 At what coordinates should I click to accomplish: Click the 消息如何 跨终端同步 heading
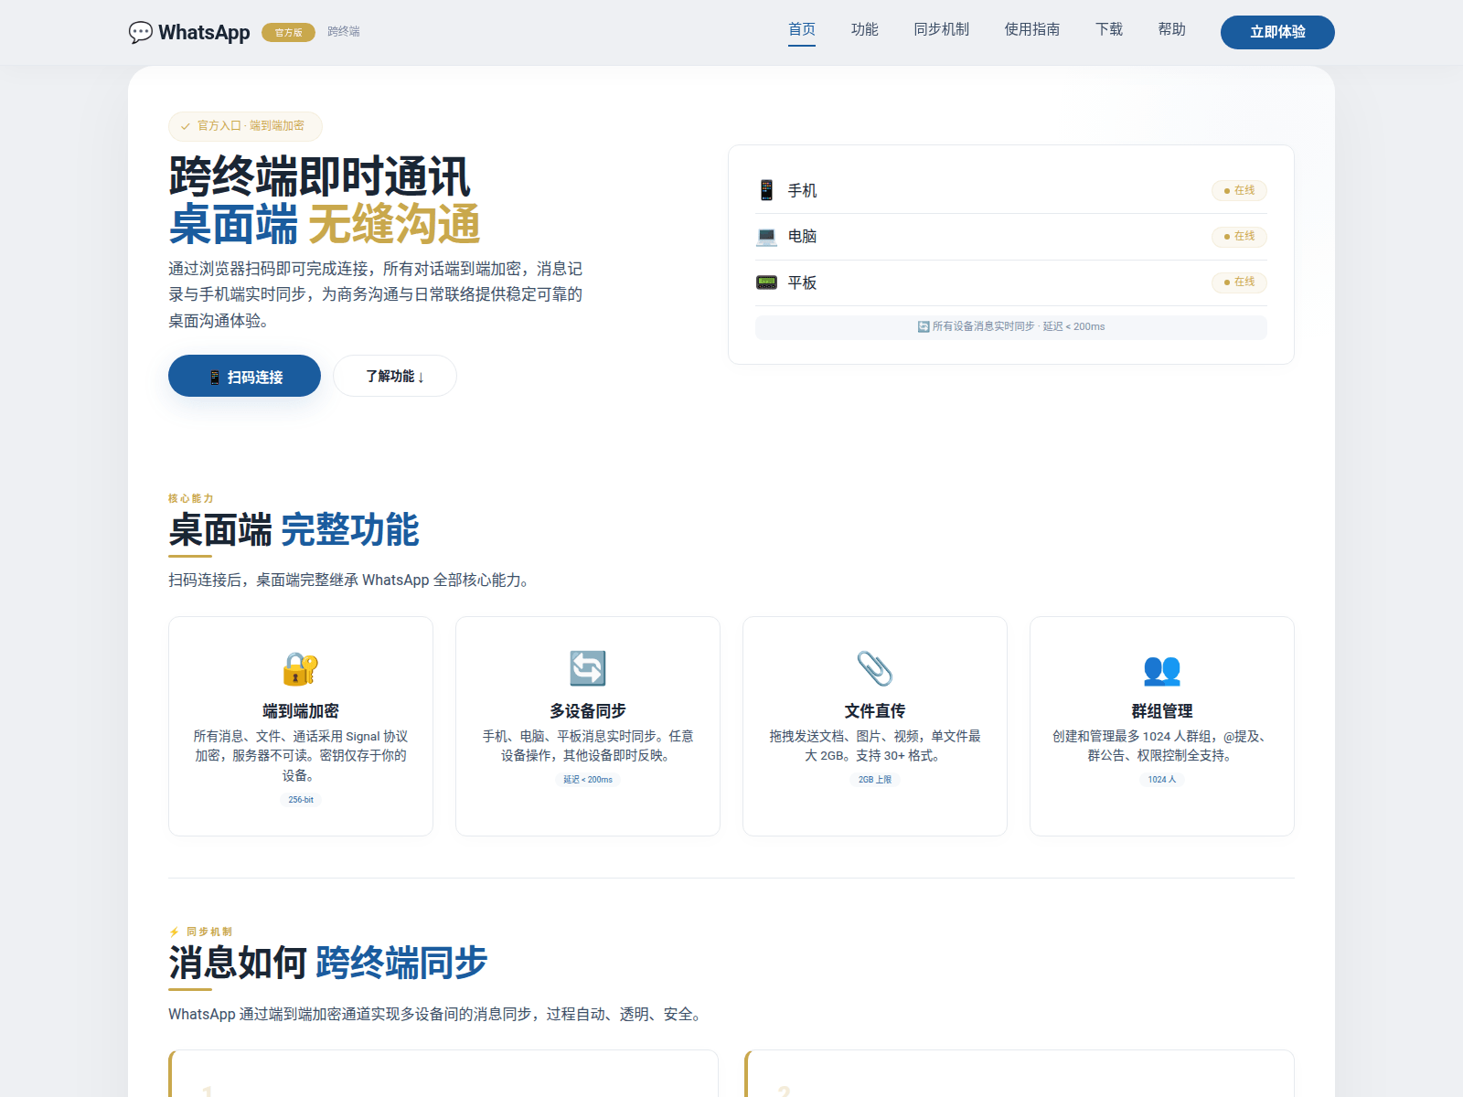pos(327,963)
